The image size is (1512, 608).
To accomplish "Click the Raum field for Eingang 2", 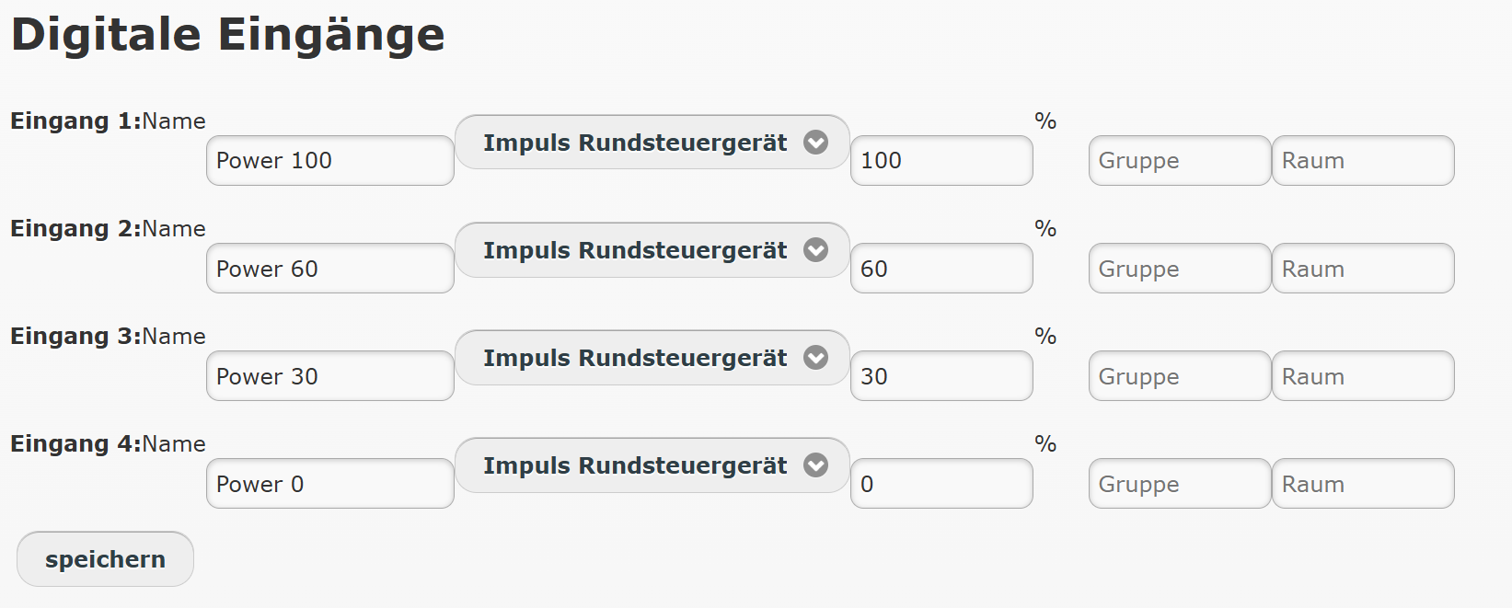I will tap(1362, 269).
